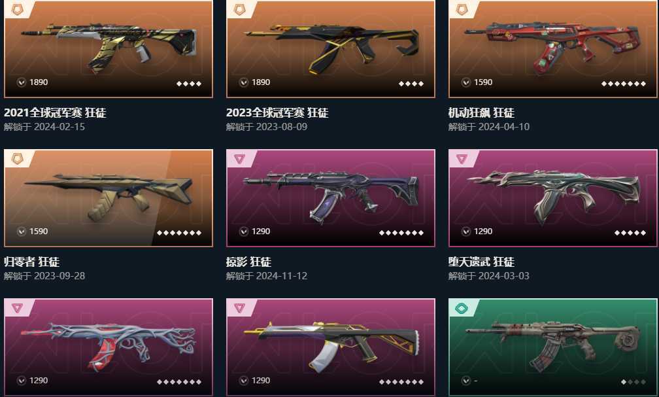Open the 2021全球冠军赛 狂徒 skin card
This screenshot has width=659, height=397.
pos(109,49)
